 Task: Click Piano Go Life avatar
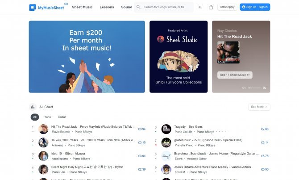coord(166,129)
